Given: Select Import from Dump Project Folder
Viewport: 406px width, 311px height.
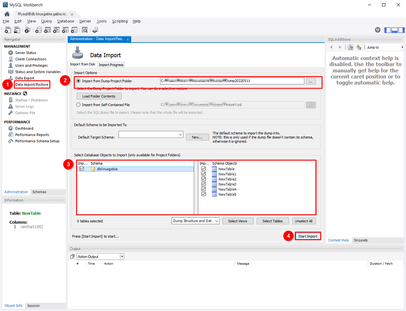Looking at the screenshot, I should [x=78, y=81].
